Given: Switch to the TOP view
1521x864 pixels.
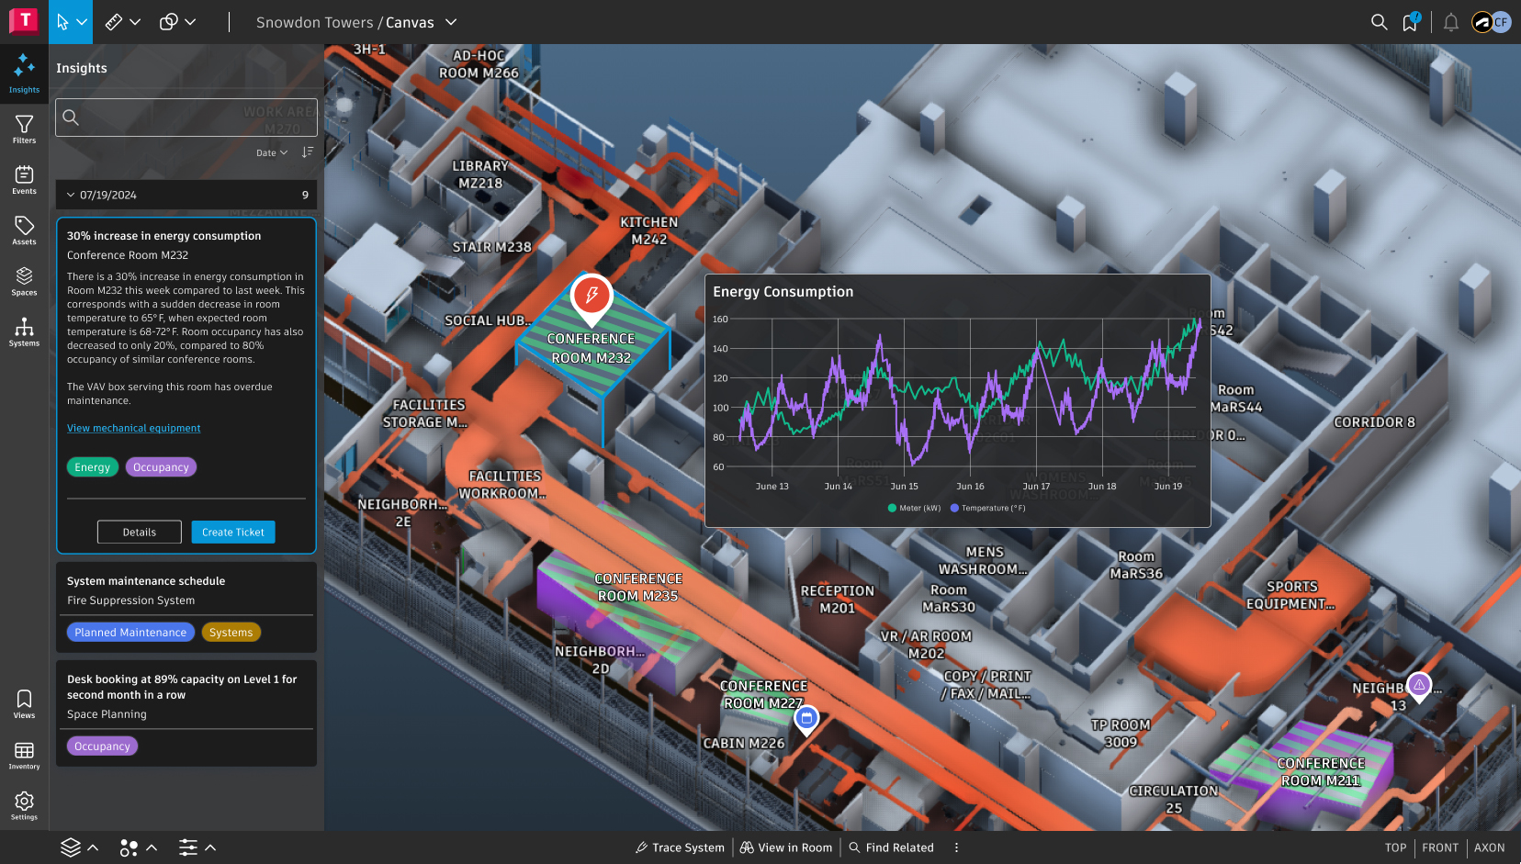Looking at the screenshot, I should tap(1395, 847).
